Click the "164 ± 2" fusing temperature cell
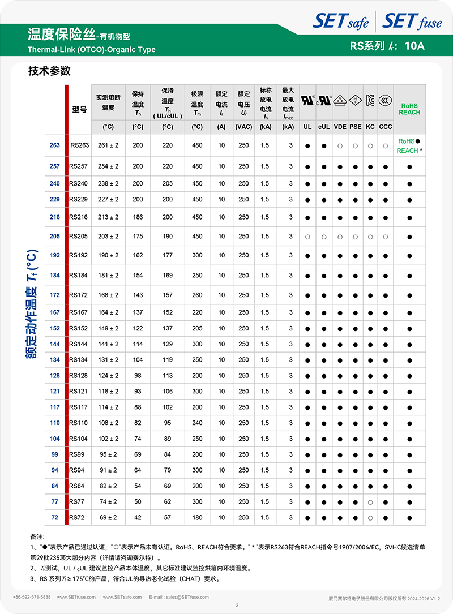Viewport: 453px width, 614px height. pos(108,312)
